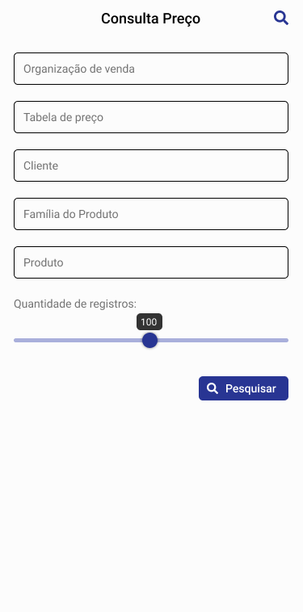Set the records slider to its minimum end
Screen dimensions: 303x612
[x=15, y=341]
